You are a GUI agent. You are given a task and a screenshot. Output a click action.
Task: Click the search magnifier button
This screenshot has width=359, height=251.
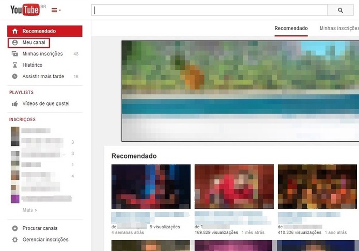340,10
